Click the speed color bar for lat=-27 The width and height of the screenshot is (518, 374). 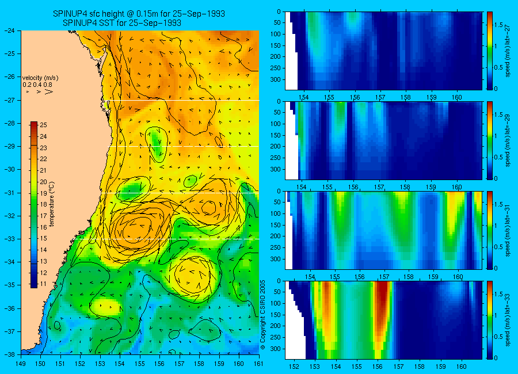click(x=490, y=51)
